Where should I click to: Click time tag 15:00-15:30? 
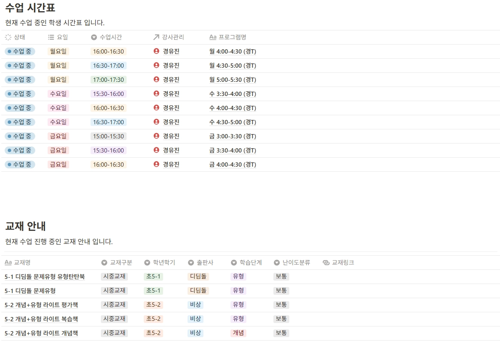tap(109, 136)
